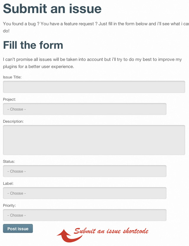This screenshot has width=189, height=246.
Task: Click the 'Fill the form' heading
Action: pos(33,45)
